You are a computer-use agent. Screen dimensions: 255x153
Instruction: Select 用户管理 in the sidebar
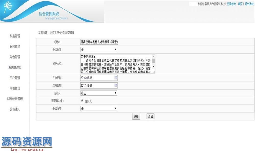click(x=15, y=78)
